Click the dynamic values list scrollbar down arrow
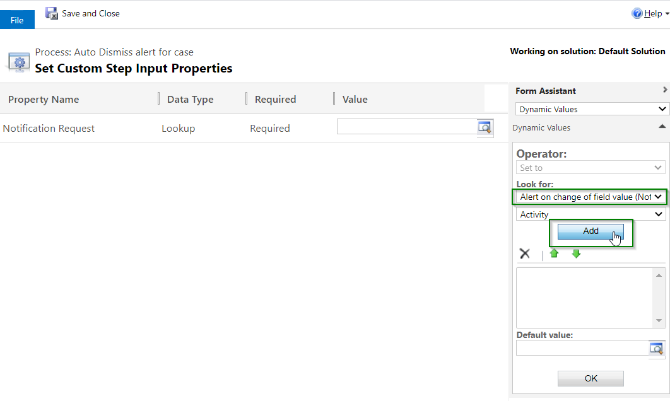The width and height of the screenshot is (670, 401). (659, 321)
